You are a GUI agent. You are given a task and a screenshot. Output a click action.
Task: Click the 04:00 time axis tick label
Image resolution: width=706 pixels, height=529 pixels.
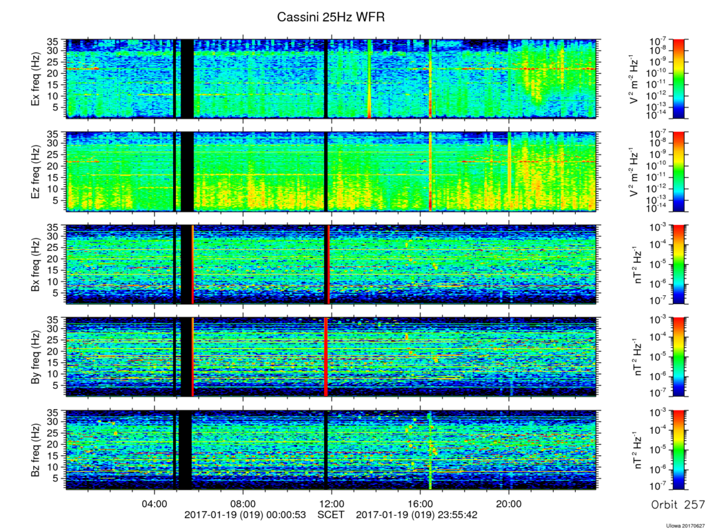point(155,503)
